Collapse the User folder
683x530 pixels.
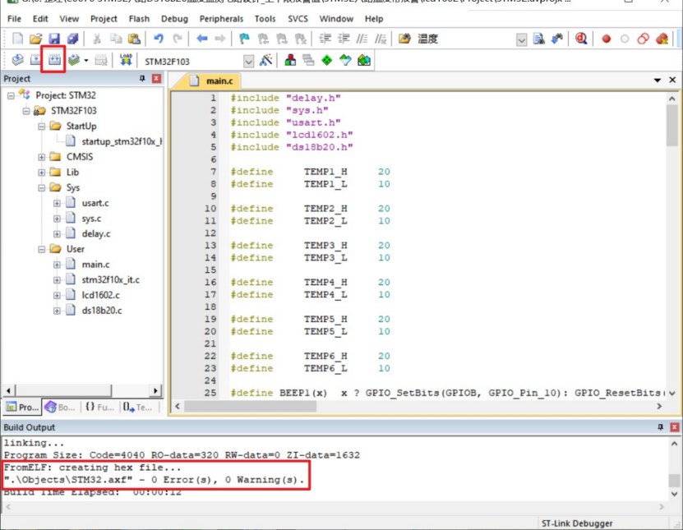coord(41,249)
